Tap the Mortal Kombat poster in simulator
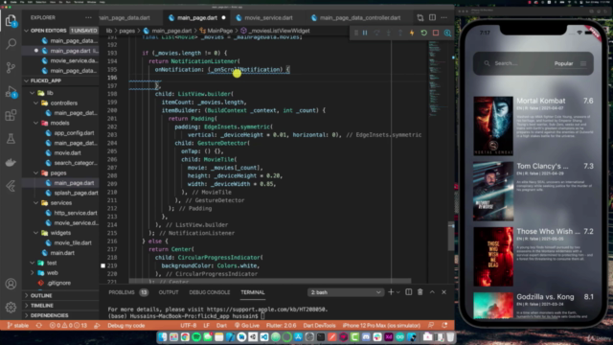The height and width of the screenshot is (345, 613). (x=493, y=126)
